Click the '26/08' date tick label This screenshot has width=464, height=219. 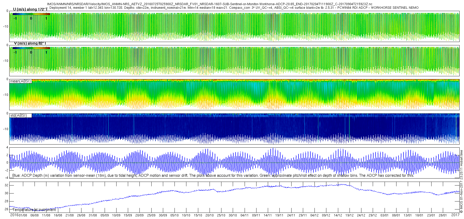click(81, 215)
